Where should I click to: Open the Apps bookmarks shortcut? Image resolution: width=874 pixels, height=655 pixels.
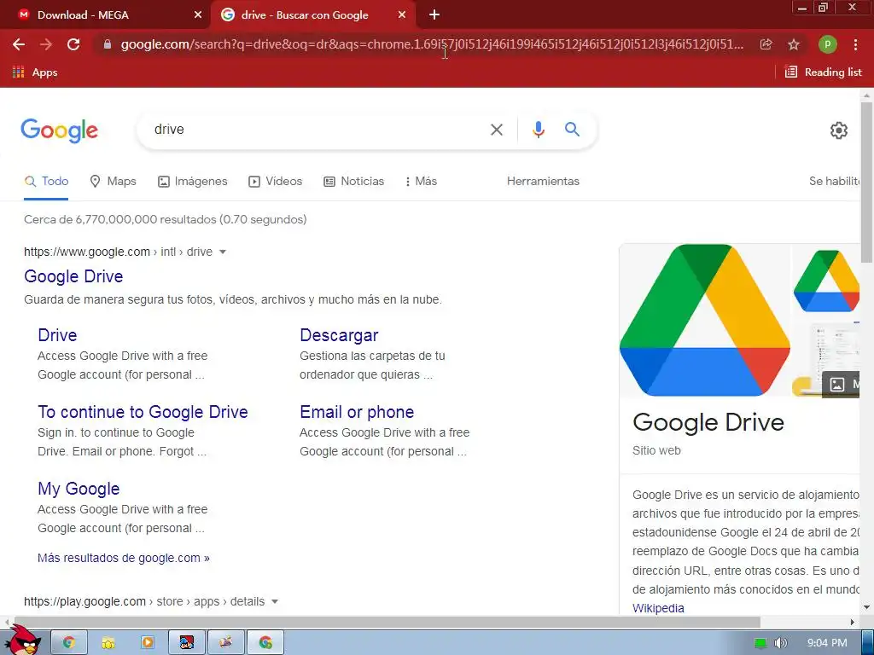34,72
